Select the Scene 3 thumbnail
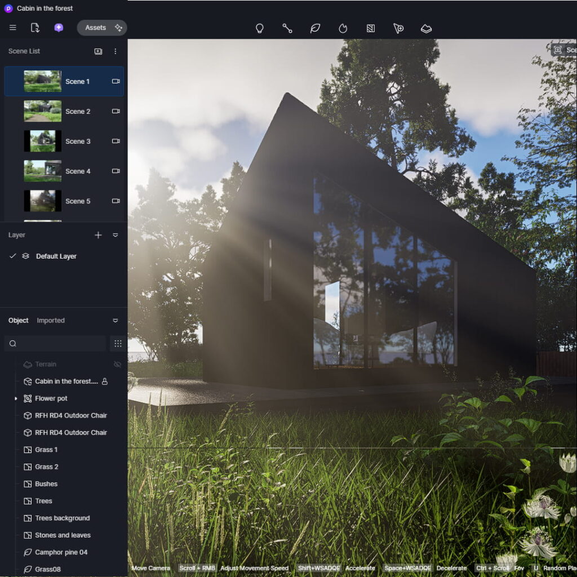This screenshot has width=577, height=577. tap(43, 141)
